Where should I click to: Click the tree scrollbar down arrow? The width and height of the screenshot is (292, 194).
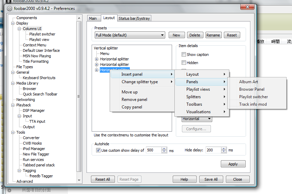79,180
